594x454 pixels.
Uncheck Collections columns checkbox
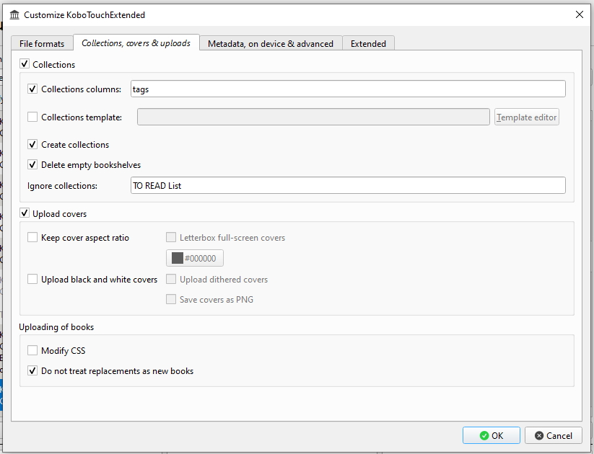tap(32, 89)
